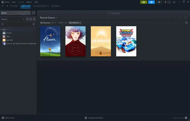The image size is (190, 121).
Task: Open the View menu
Action: click(14, 2)
